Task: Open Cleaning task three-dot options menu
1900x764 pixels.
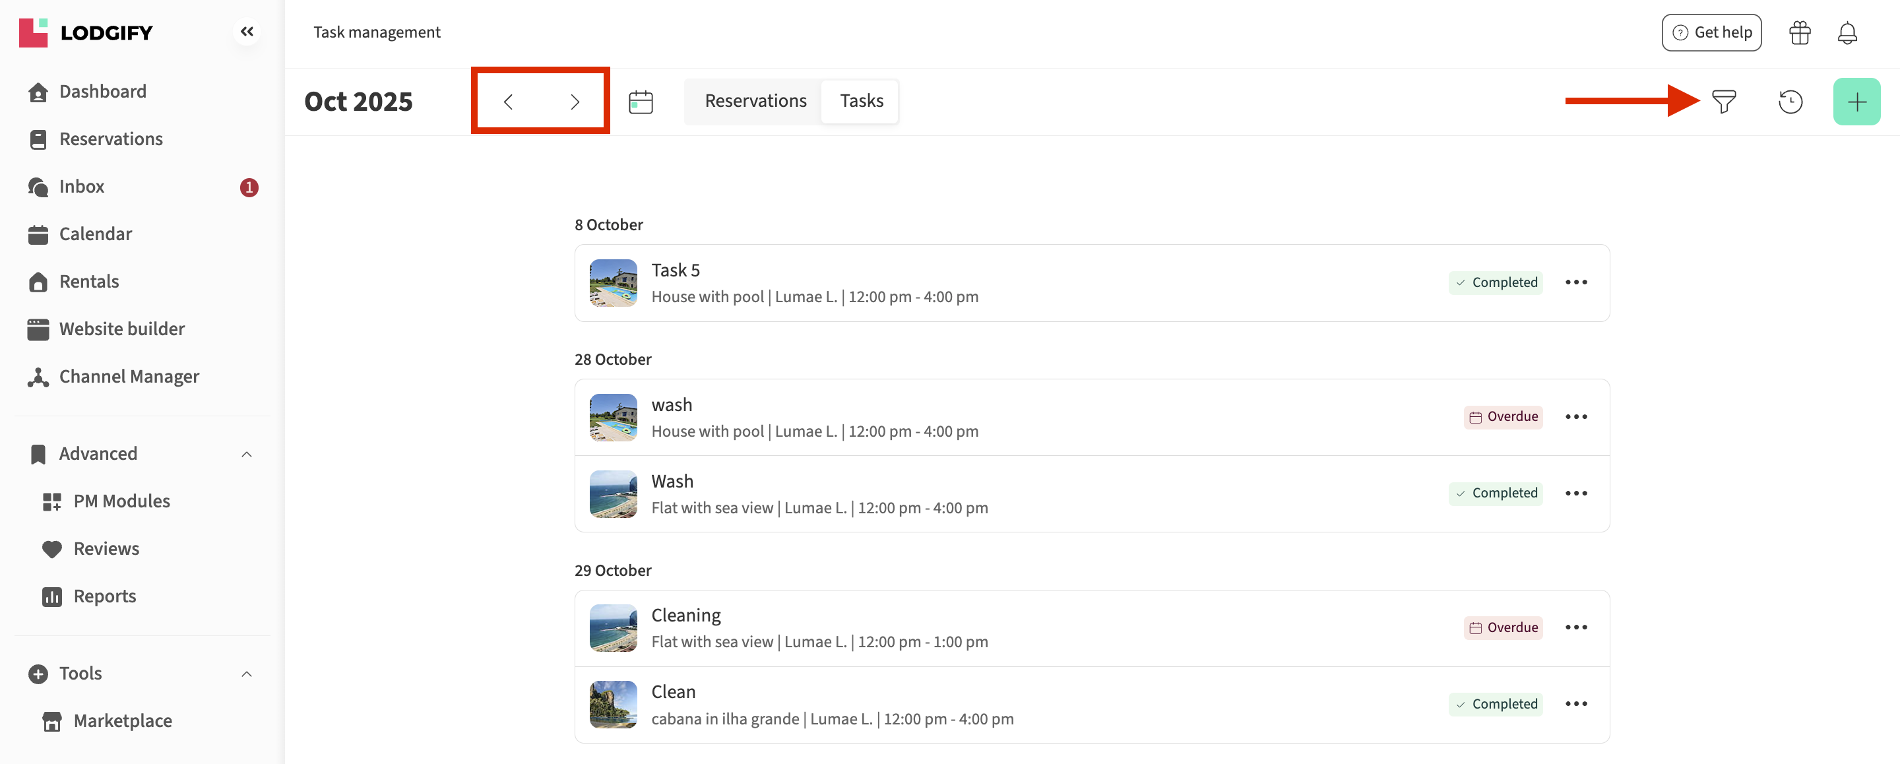Action: coord(1575,627)
